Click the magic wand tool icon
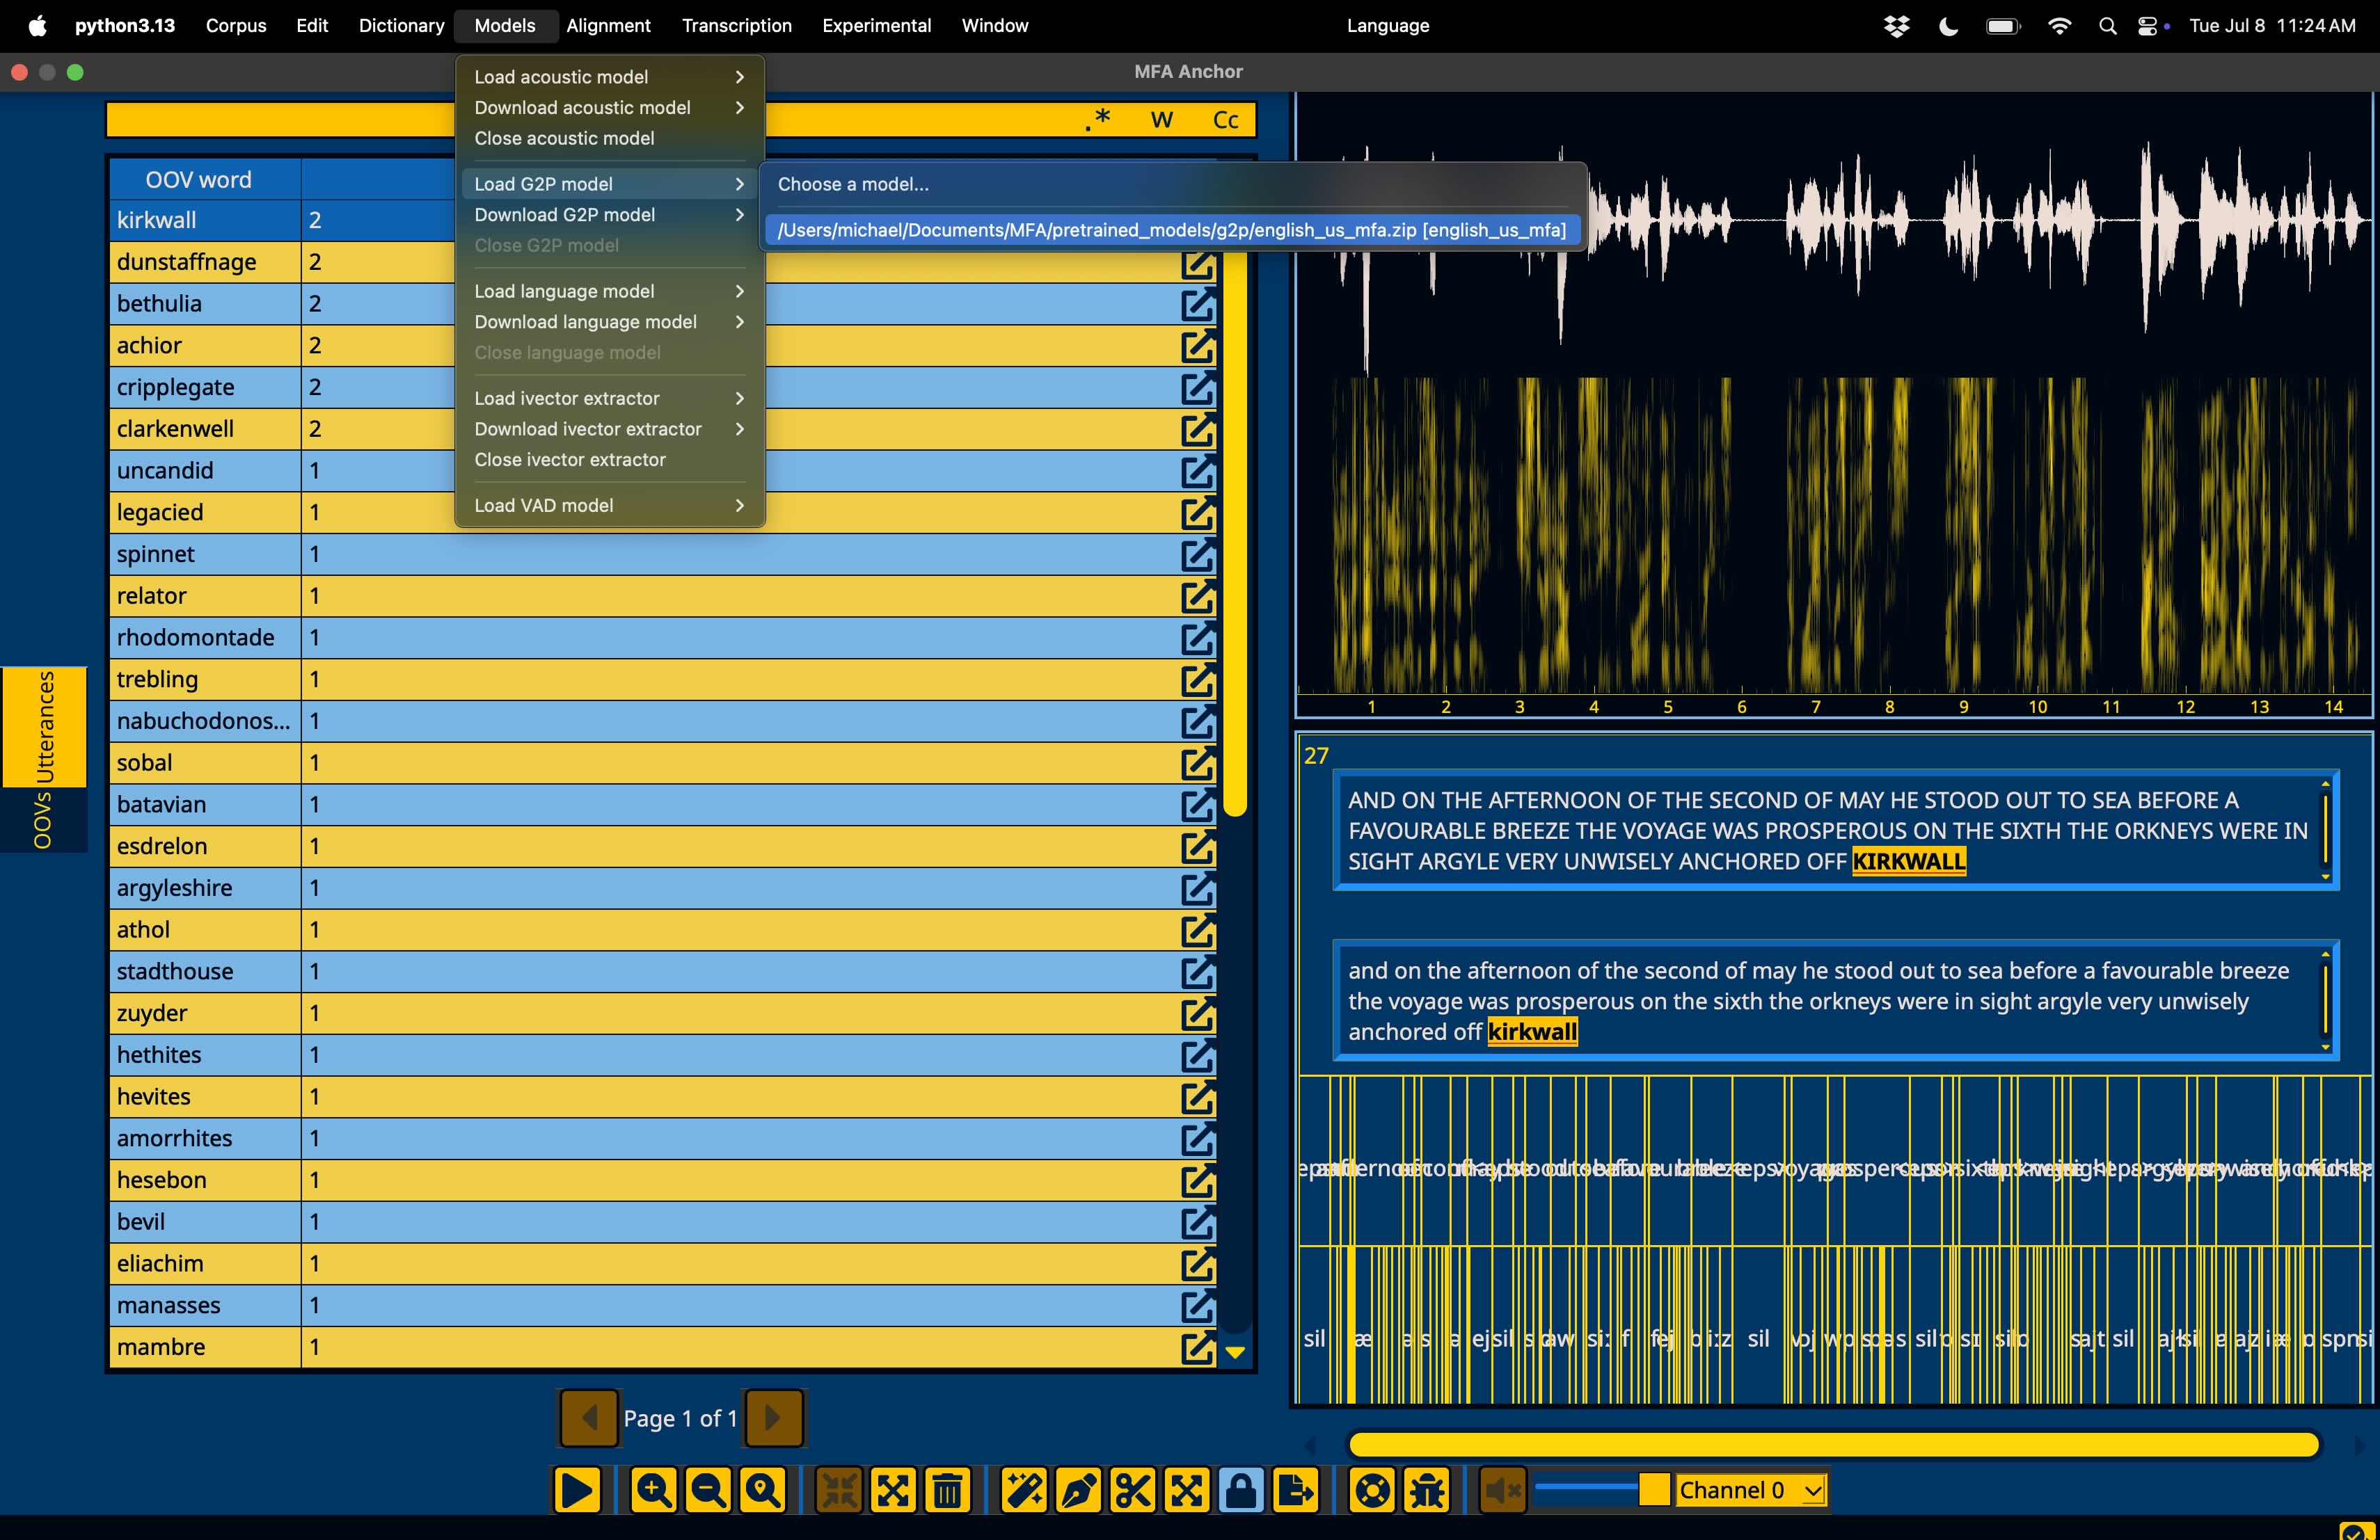This screenshot has height=1540, width=2380. (1024, 1490)
